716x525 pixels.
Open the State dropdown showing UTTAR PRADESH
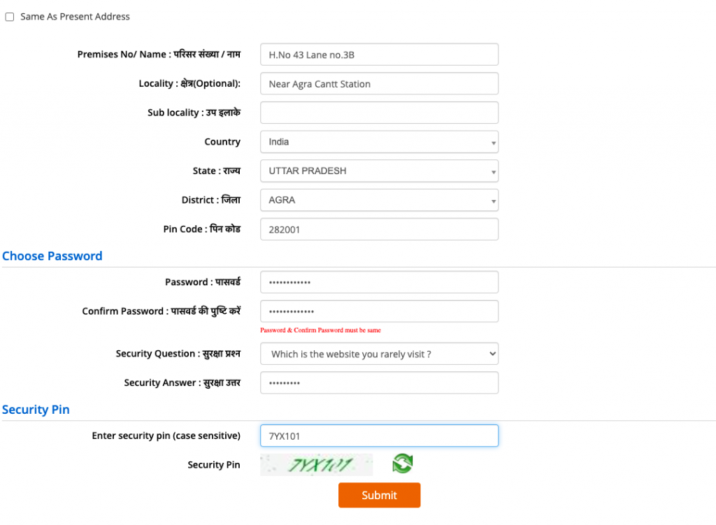(379, 171)
